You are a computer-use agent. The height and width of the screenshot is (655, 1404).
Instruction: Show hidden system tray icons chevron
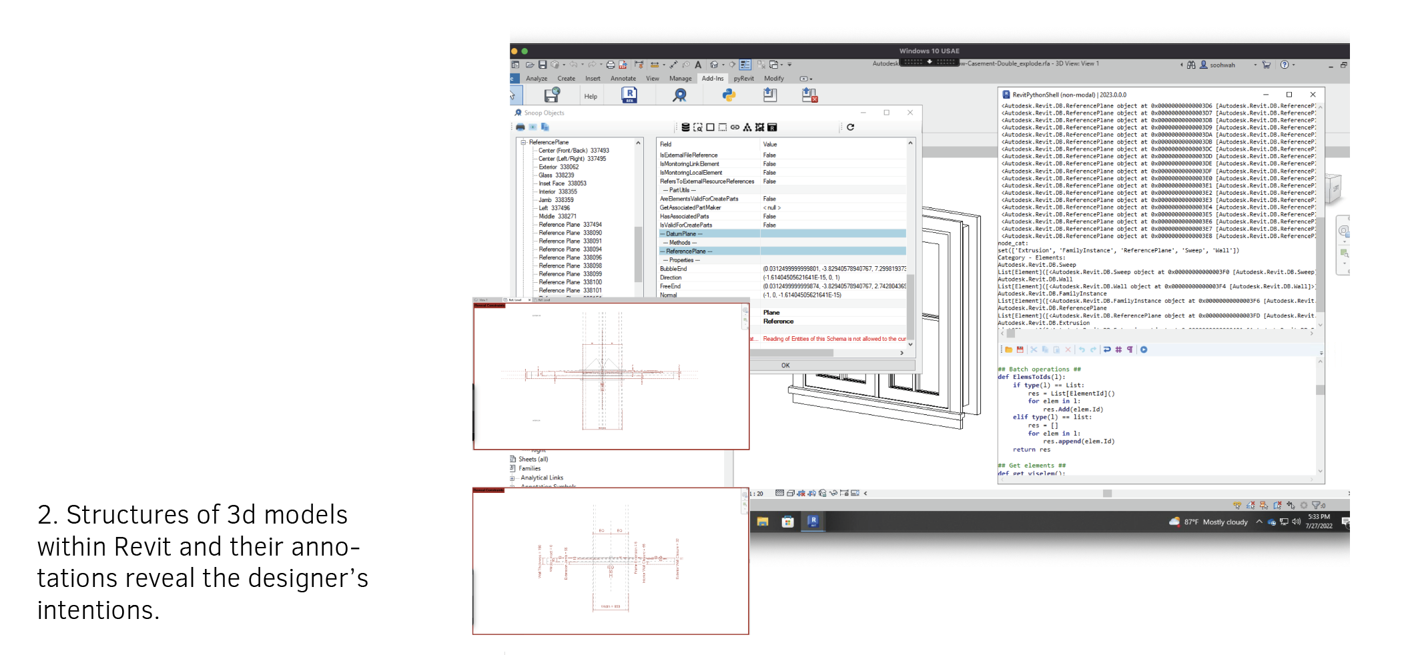coord(1259,522)
